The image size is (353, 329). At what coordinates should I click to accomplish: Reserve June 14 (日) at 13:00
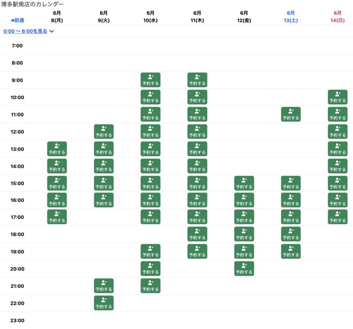pos(338,149)
